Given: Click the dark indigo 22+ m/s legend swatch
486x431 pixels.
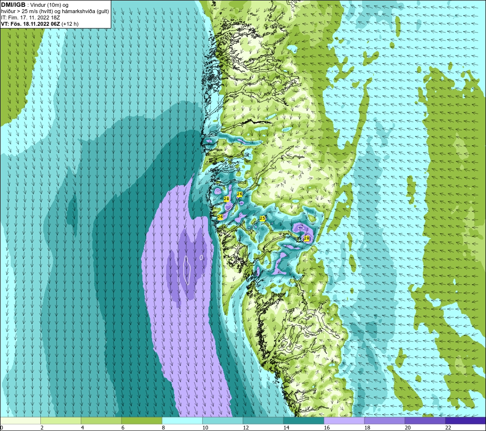Looking at the screenshot, I should (466, 420).
